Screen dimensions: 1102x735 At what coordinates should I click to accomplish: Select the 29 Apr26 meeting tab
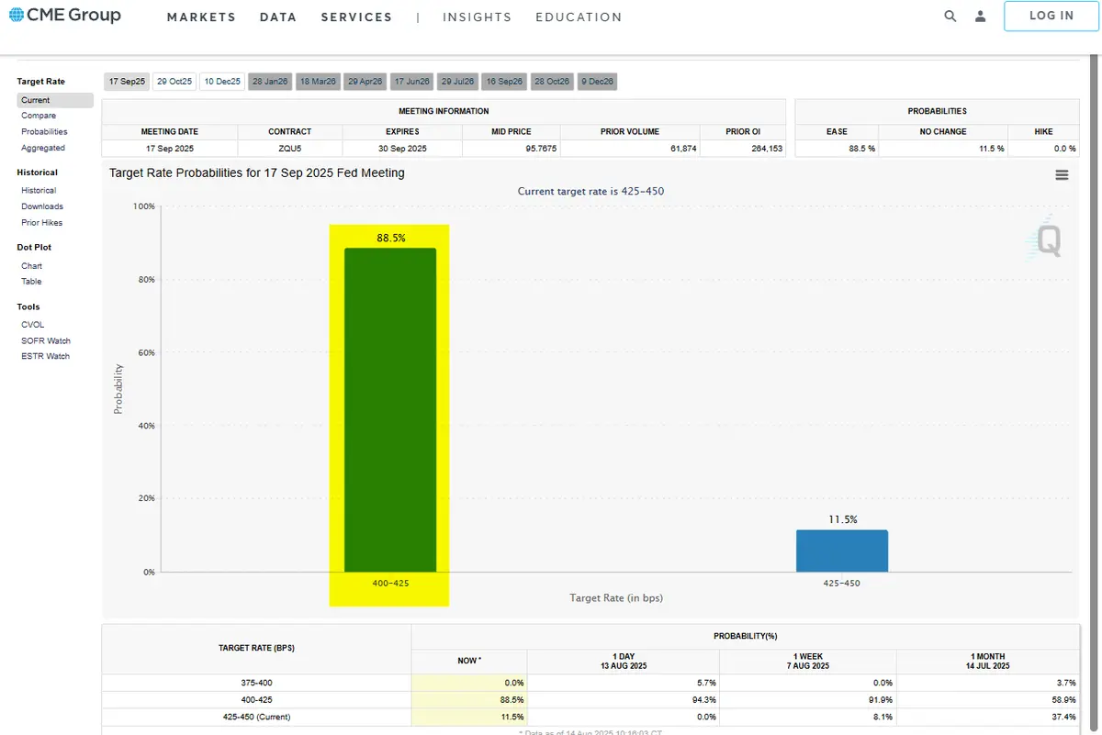click(x=365, y=82)
